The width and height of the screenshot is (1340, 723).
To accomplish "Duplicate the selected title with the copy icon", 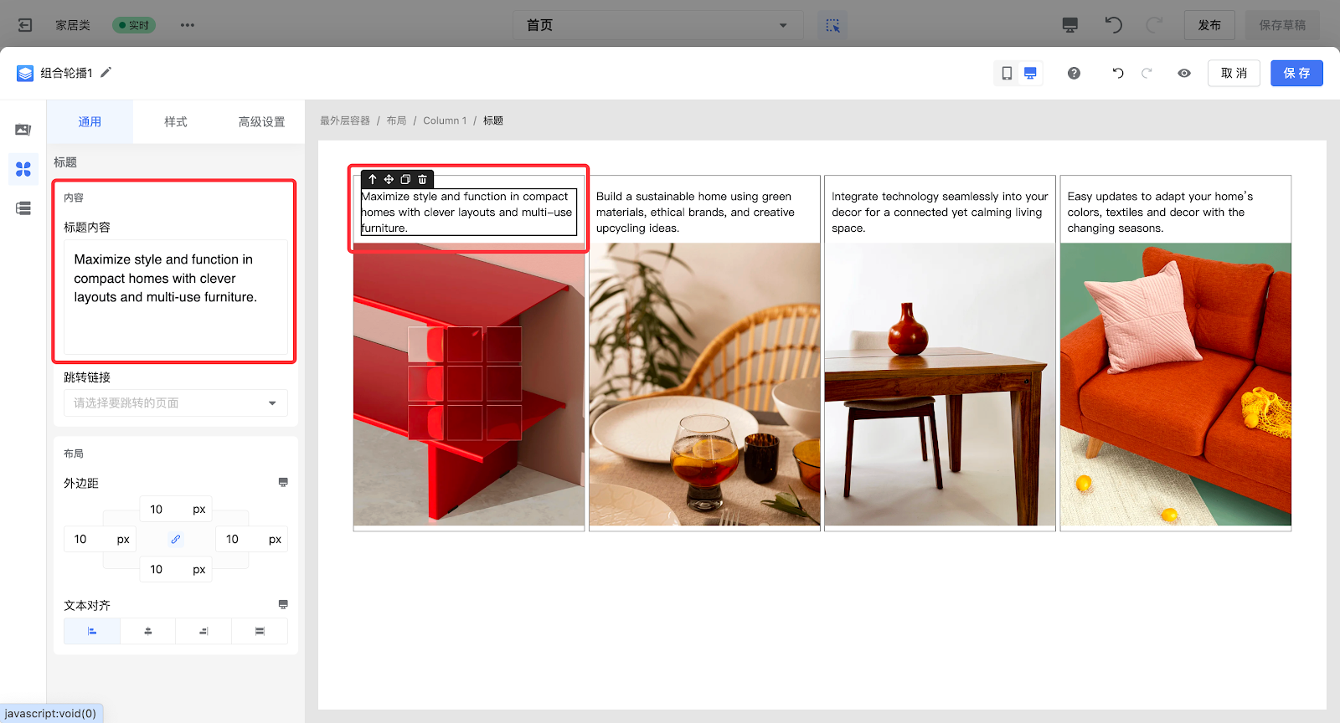I will (405, 179).
